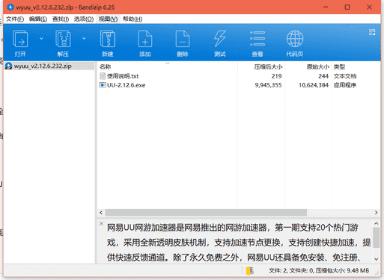The width and height of the screenshot is (384, 280).
Task: Click the New archive (新建) icon
Action: point(108,39)
